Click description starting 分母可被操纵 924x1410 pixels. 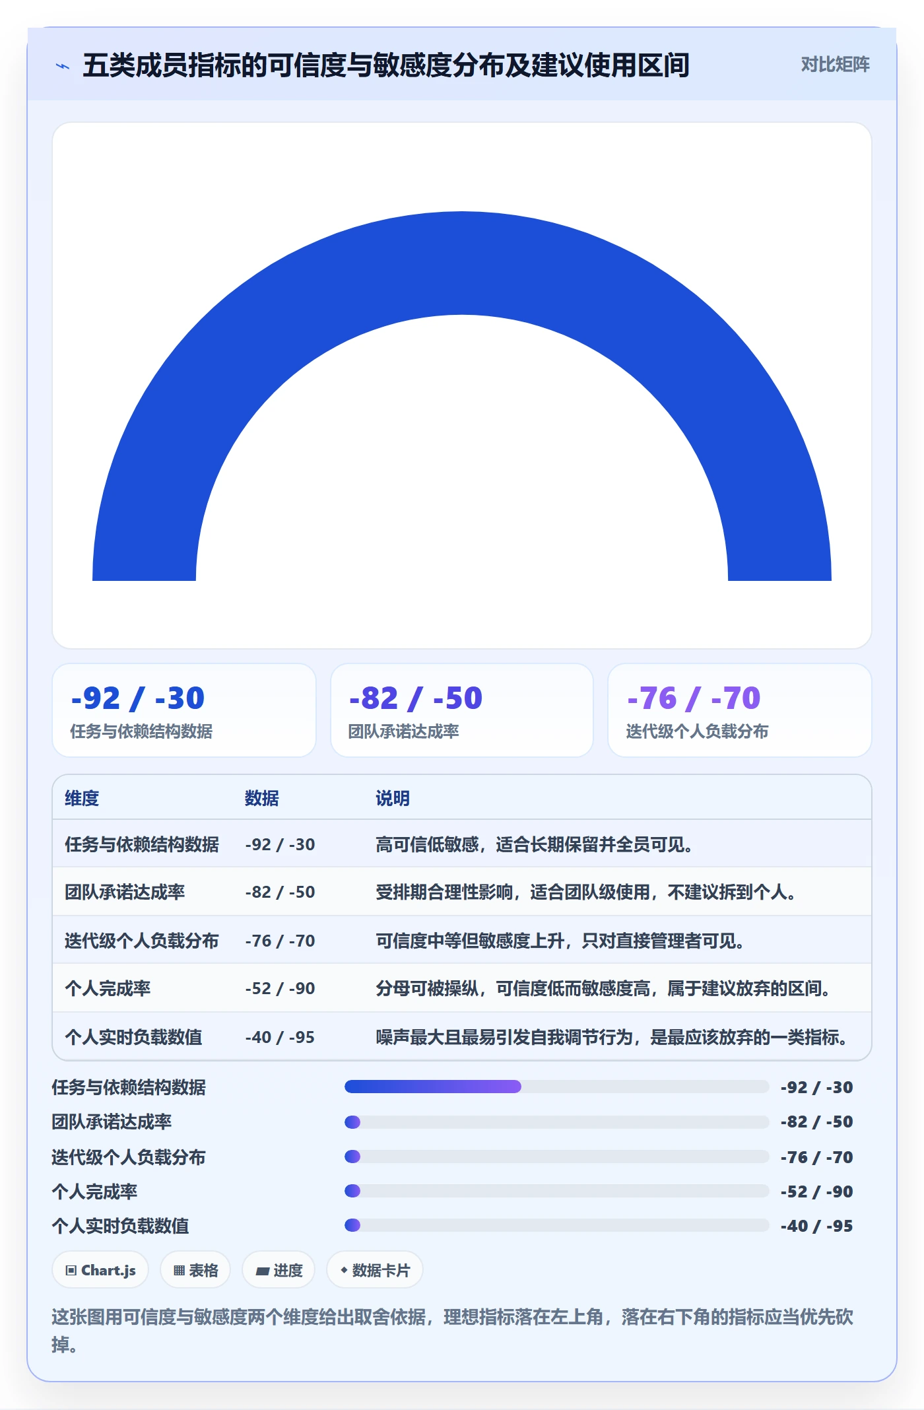pyautogui.click(x=603, y=988)
